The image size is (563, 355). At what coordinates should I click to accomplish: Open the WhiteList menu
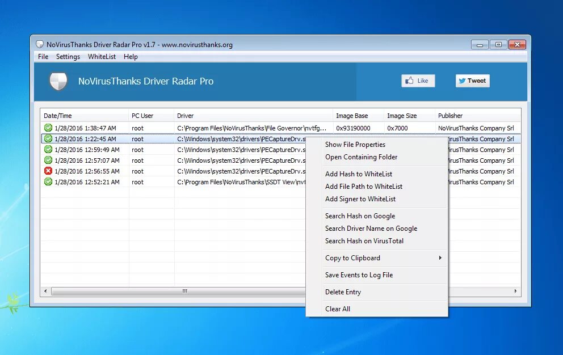[x=102, y=57]
